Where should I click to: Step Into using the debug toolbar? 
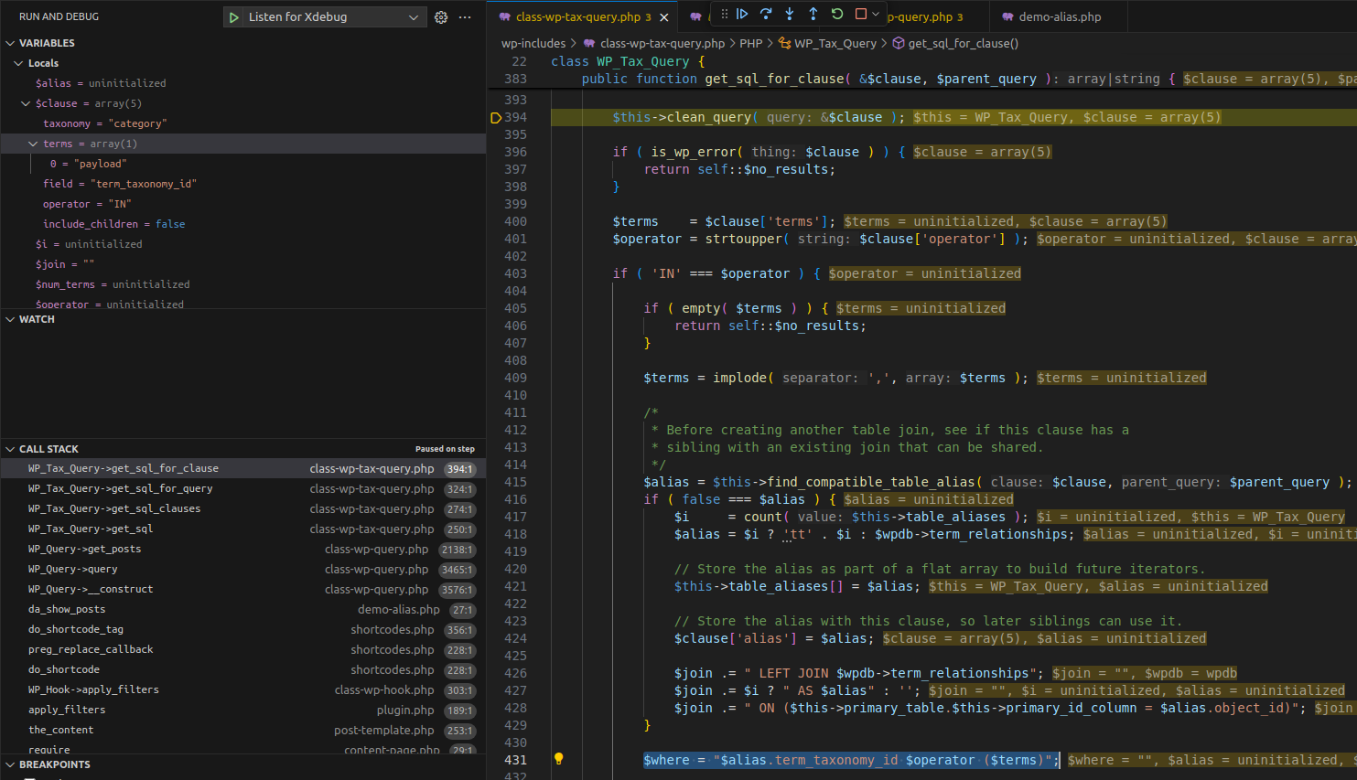[x=790, y=14]
